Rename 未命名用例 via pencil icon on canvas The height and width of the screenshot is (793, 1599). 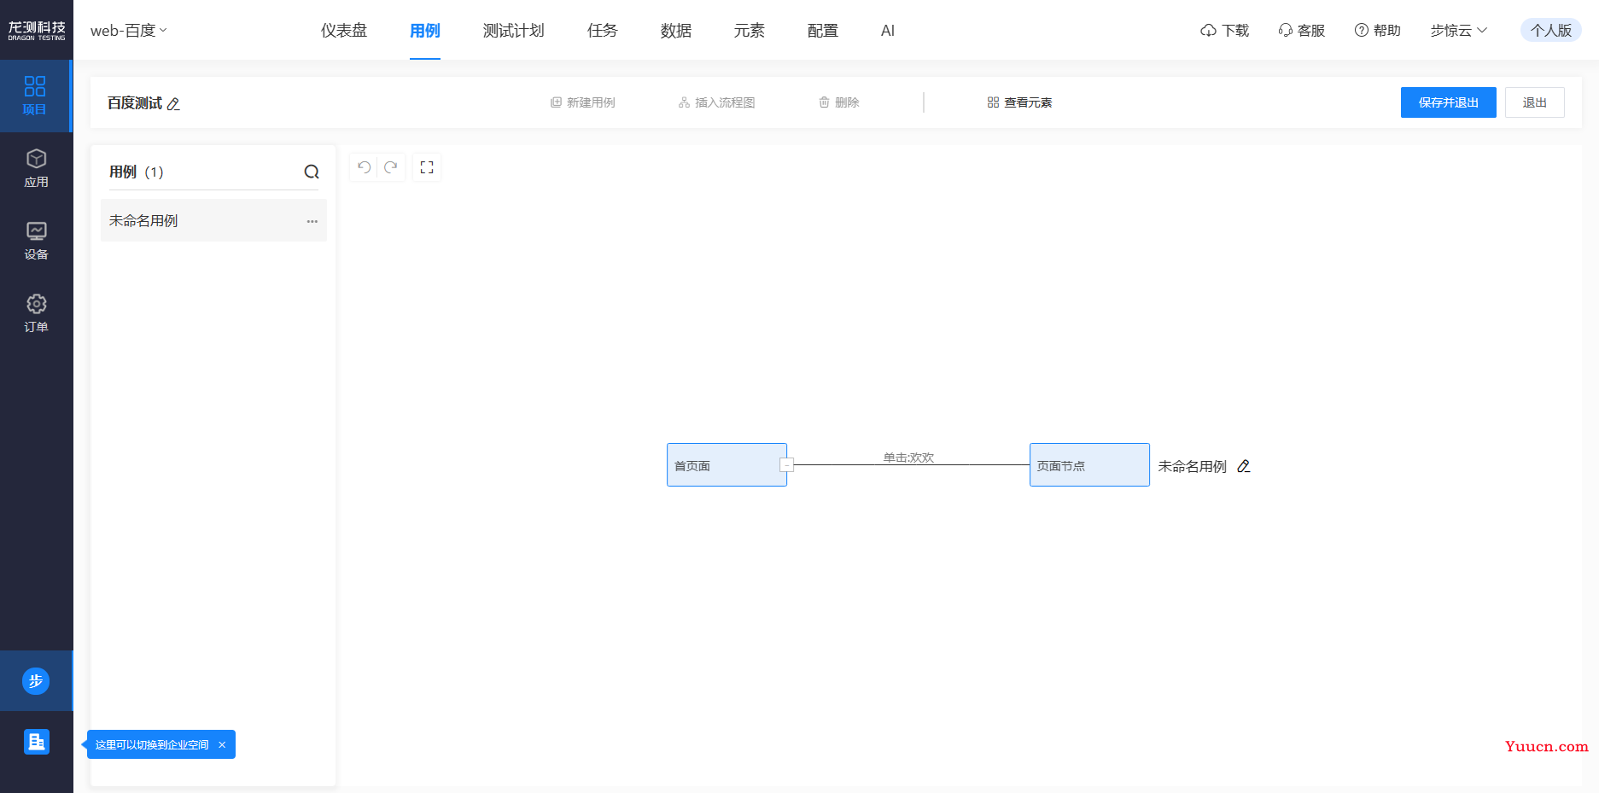click(x=1244, y=466)
